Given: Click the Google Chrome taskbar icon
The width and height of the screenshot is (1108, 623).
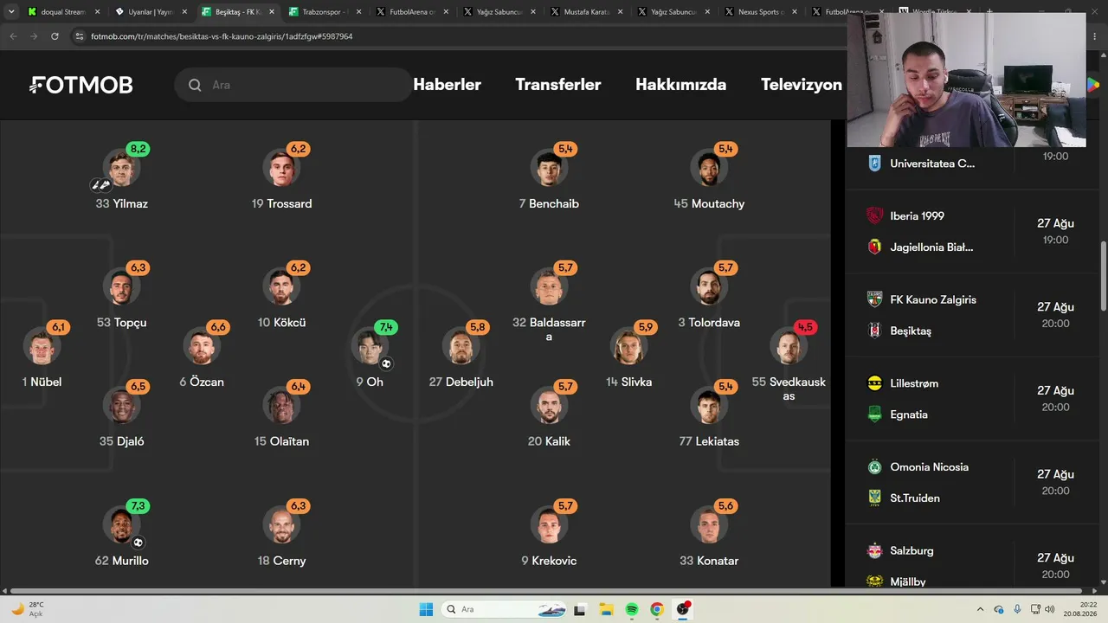Looking at the screenshot, I should (x=657, y=609).
